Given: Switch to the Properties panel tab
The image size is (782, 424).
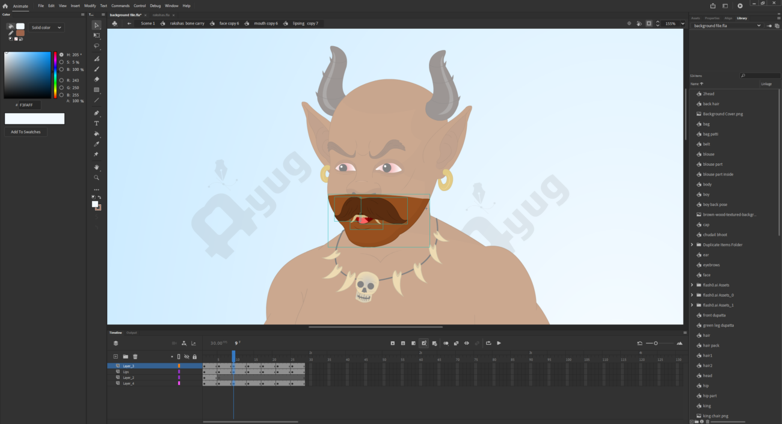Looking at the screenshot, I should tap(712, 18).
